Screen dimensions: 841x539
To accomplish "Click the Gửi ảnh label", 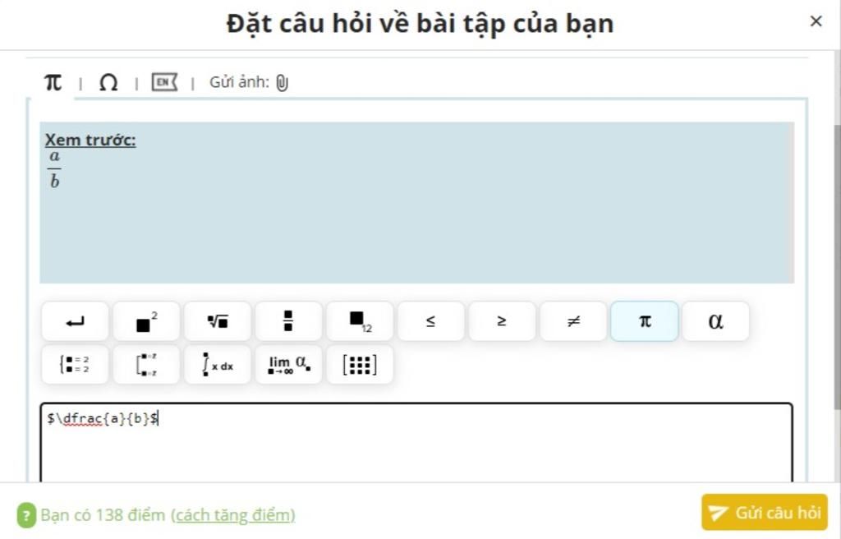I will point(239,82).
